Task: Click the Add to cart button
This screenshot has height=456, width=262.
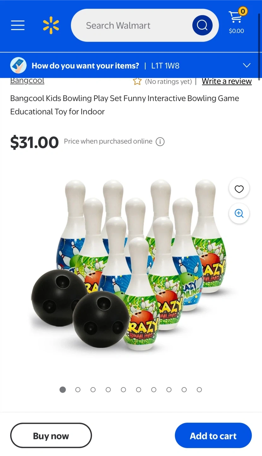Action: [213, 435]
